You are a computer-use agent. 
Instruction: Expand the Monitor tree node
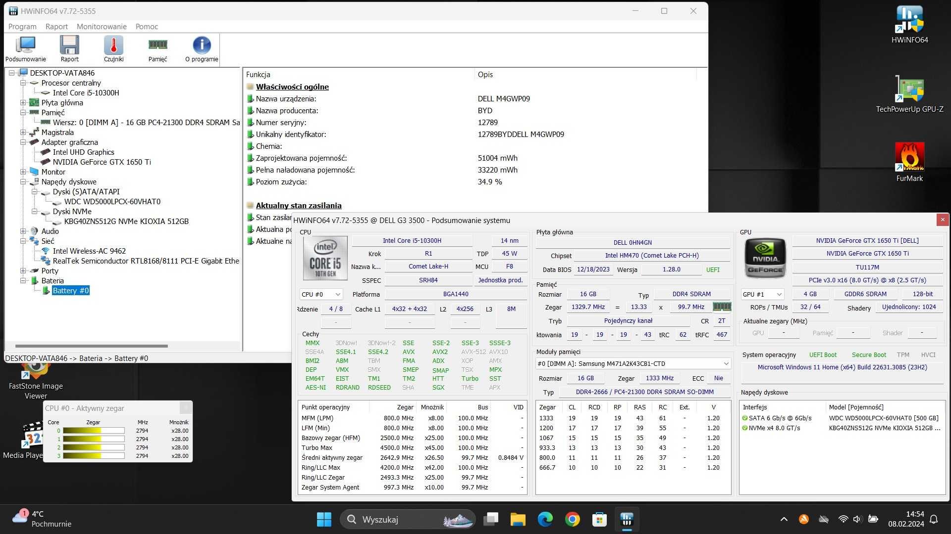(23, 172)
